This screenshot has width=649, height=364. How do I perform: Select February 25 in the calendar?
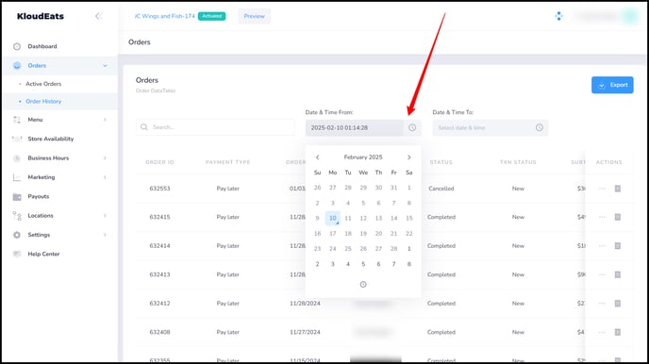pos(348,249)
